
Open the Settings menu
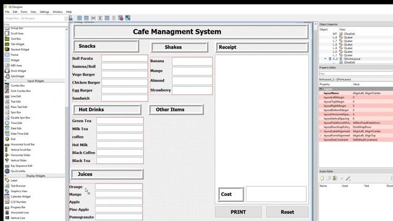[x=44, y=12]
